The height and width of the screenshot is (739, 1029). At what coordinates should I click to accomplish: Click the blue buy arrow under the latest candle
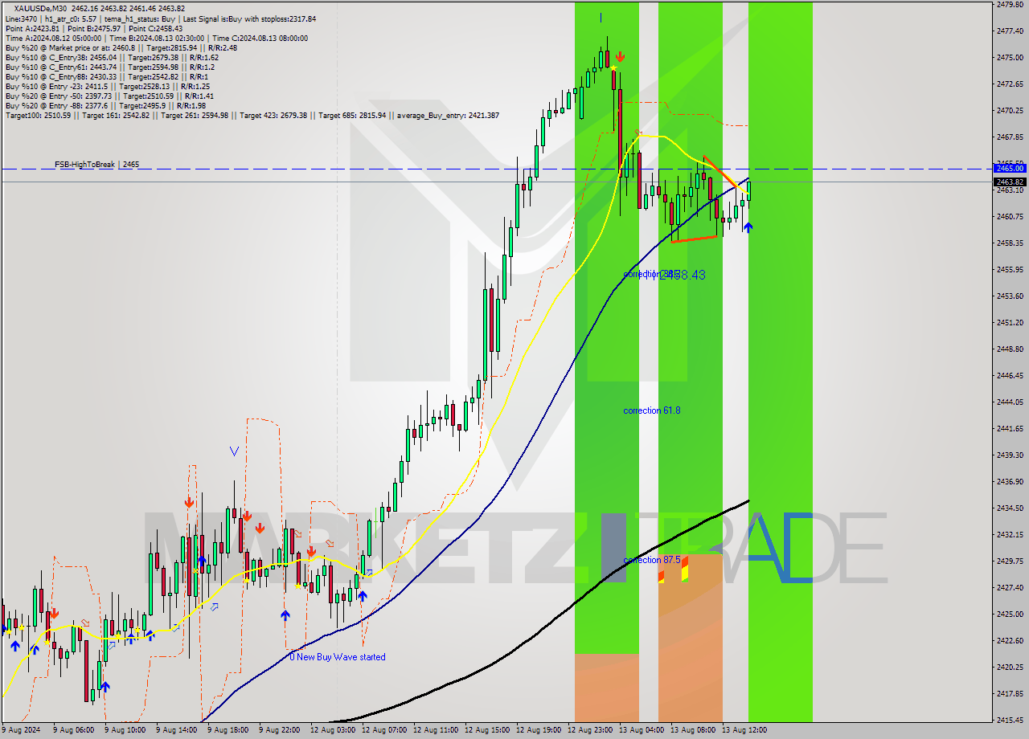(748, 228)
